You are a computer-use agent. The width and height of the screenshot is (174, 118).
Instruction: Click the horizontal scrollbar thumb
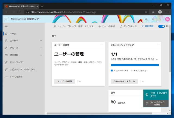click(100, 113)
